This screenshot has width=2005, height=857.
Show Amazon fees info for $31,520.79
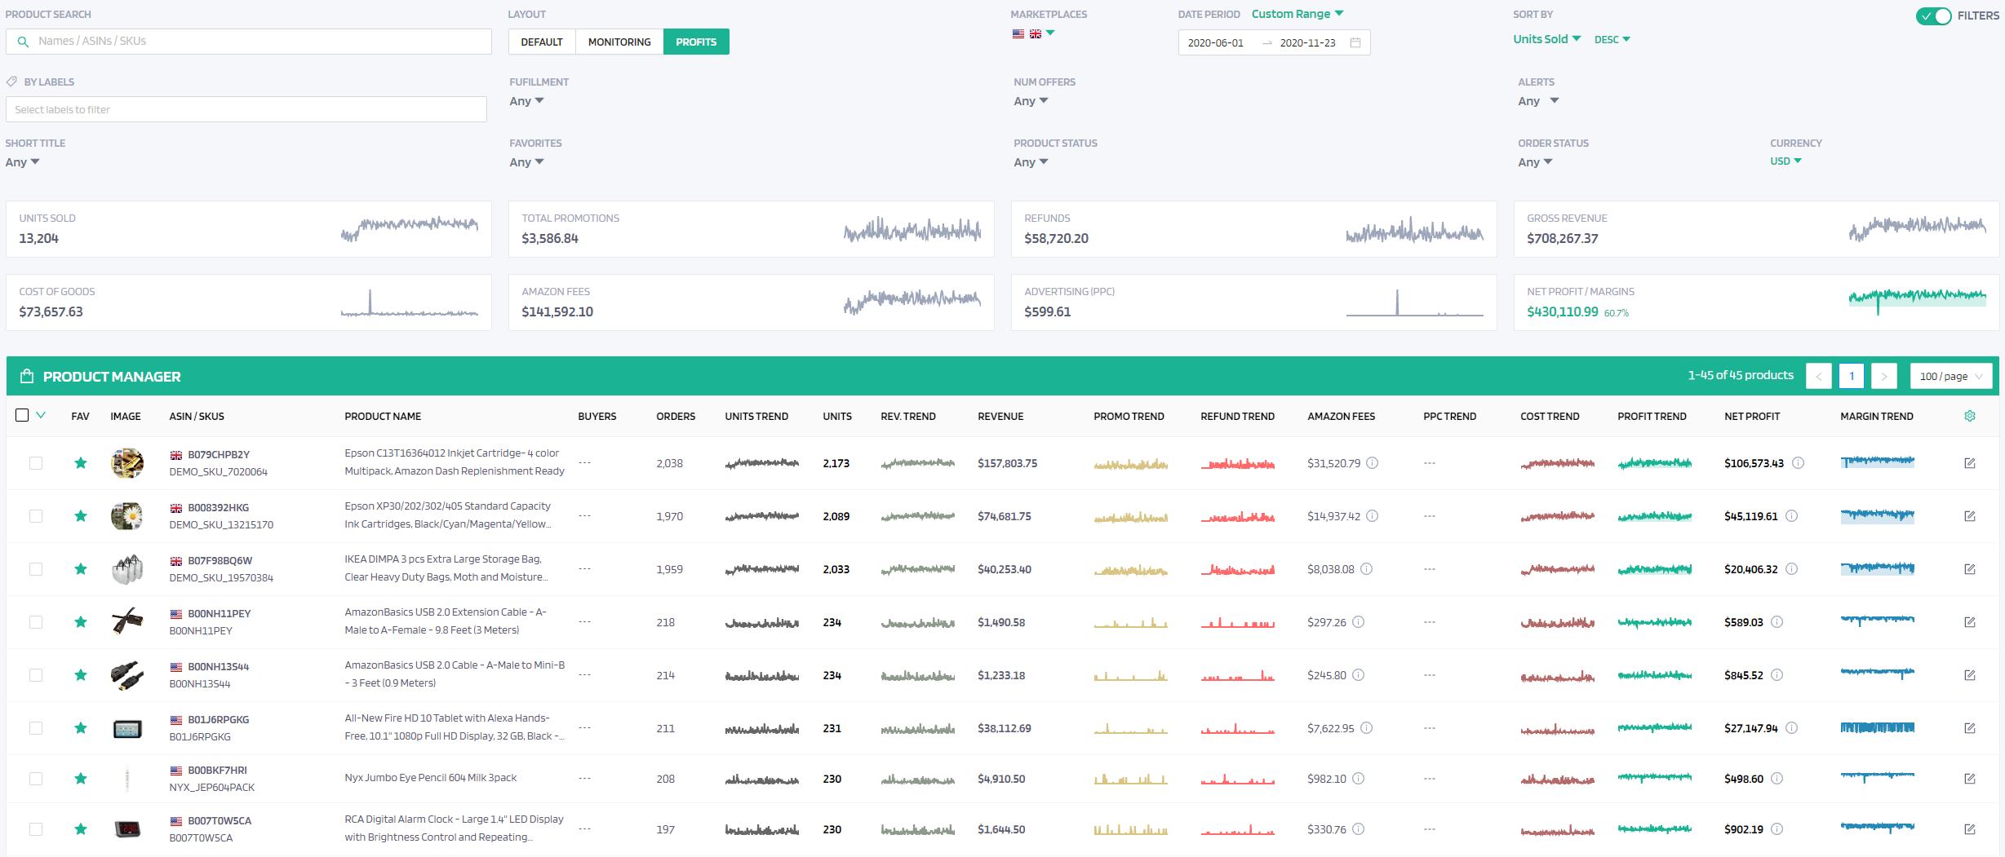[1373, 463]
